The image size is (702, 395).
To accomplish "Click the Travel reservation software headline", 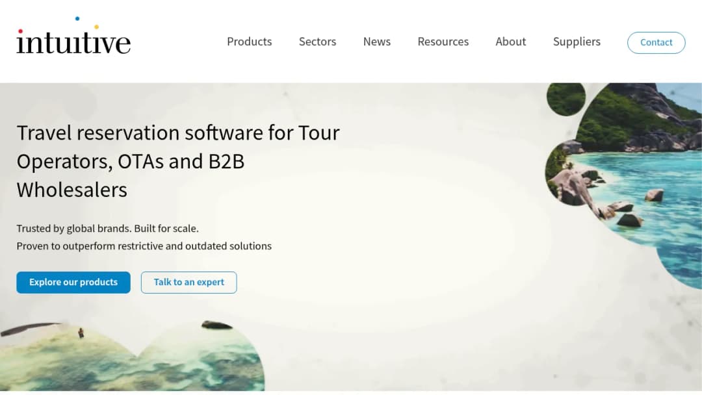I will click(x=178, y=161).
